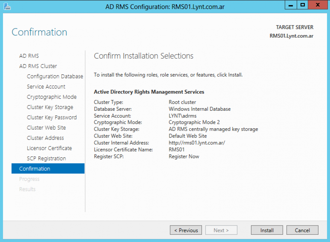
Task: Jump to the Cryptographic Mode step
Action: click(x=52, y=97)
